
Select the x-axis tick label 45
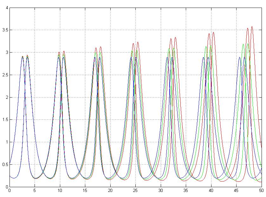pyautogui.click(x=236, y=191)
